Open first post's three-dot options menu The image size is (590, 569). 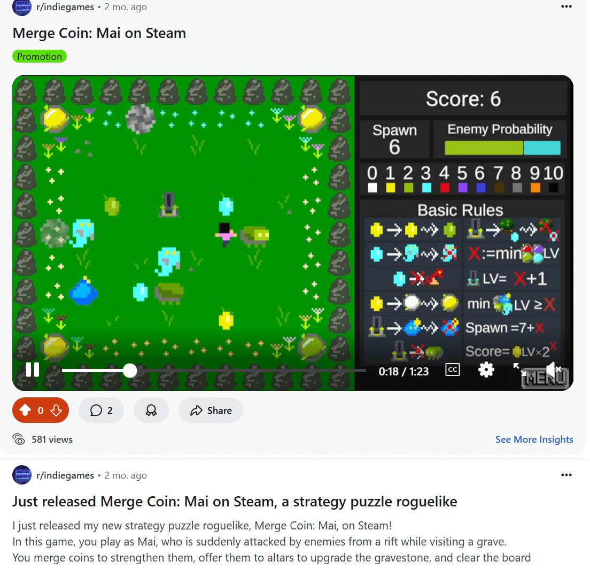566,6
